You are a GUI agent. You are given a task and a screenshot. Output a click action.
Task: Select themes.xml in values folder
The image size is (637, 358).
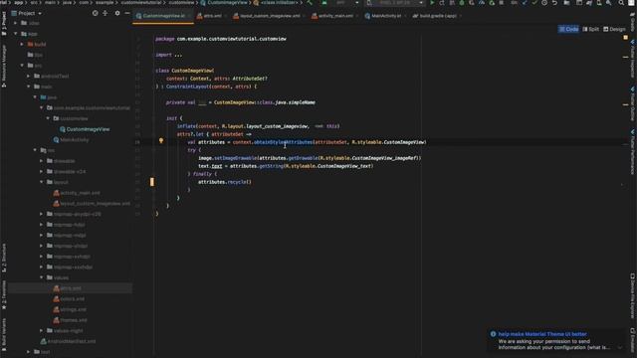[70, 320]
